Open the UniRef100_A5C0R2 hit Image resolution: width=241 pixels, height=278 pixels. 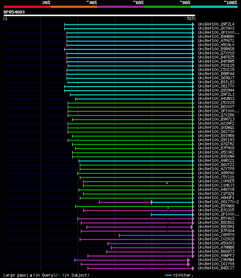point(216,152)
